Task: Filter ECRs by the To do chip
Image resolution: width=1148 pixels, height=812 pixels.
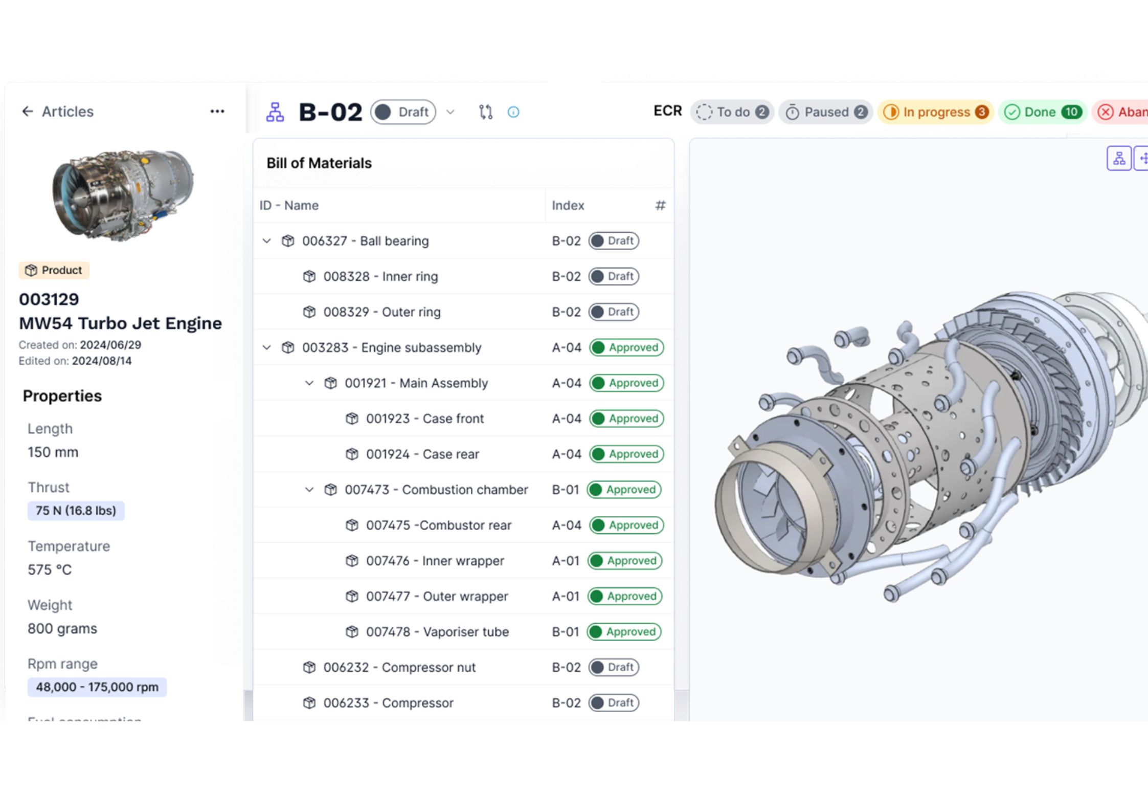Action: pos(732,112)
